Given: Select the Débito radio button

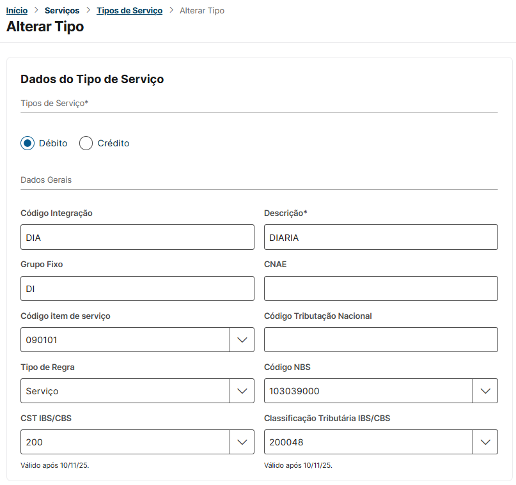Looking at the screenshot, I should [x=27, y=143].
